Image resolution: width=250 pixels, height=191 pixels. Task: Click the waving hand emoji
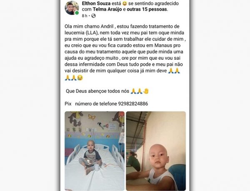point(146,91)
